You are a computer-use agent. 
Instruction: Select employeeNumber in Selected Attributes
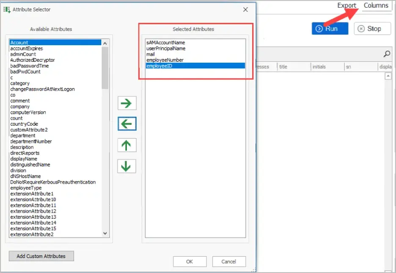(165, 60)
